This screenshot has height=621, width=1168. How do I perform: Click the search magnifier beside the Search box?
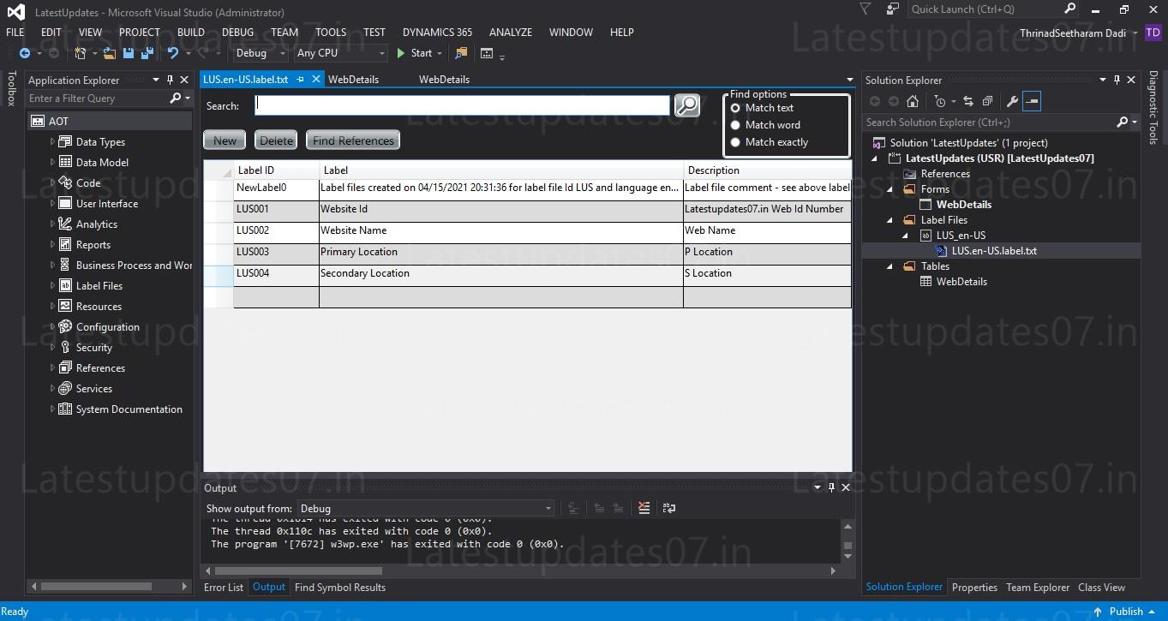(x=686, y=104)
